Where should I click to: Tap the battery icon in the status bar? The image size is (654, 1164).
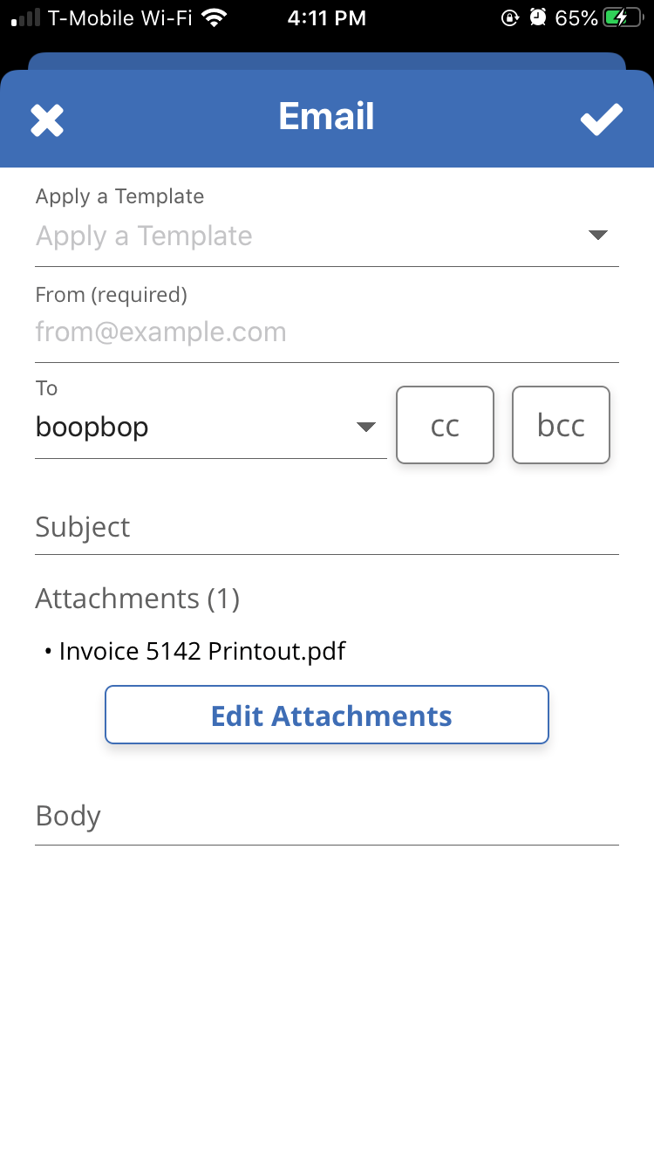click(x=626, y=17)
